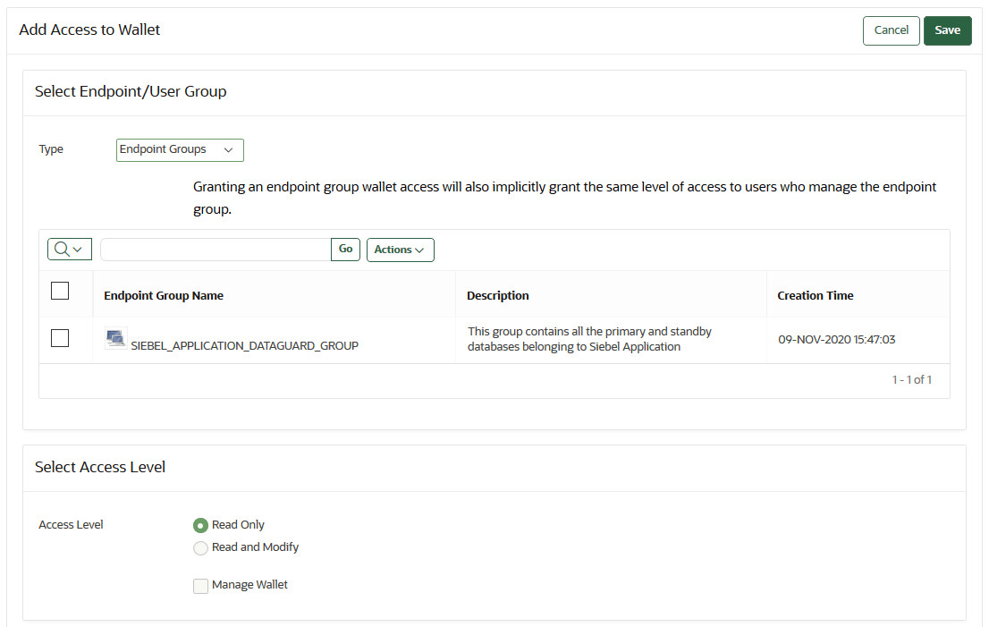Select the Read and Modify access level

point(200,547)
